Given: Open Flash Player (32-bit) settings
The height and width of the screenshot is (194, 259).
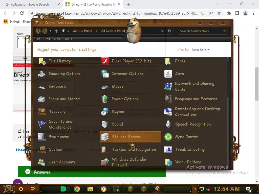Looking at the screenshot, I should click(x=126, y=61).
